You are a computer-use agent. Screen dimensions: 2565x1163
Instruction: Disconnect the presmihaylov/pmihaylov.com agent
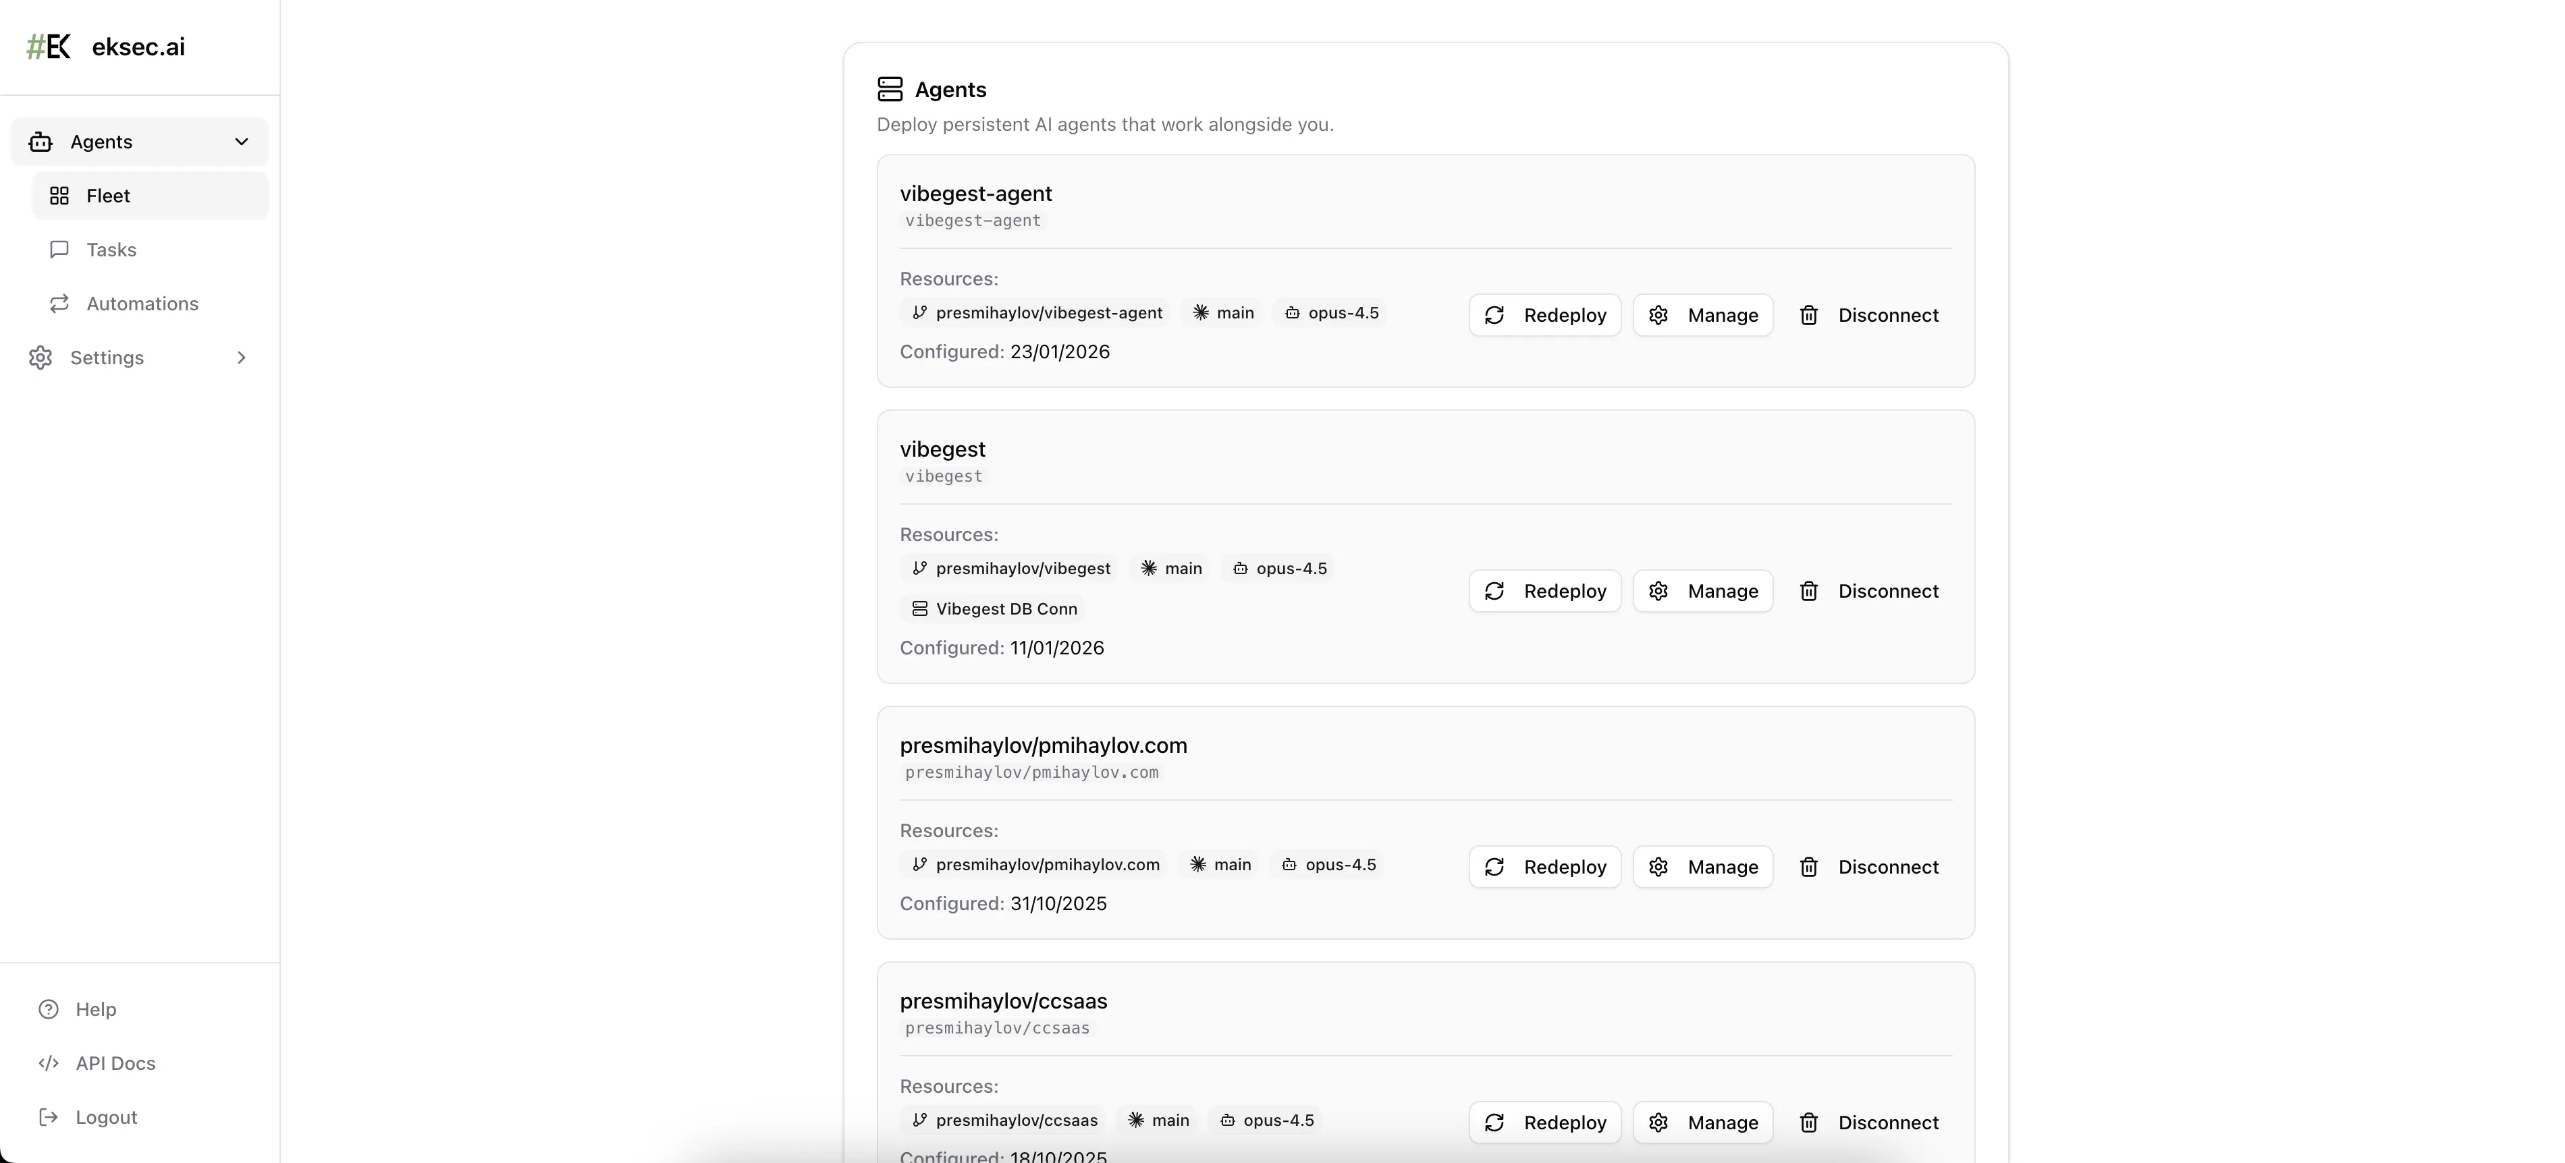click(x=1869, y=867)
